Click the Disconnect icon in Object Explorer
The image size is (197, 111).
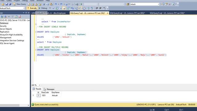6,17
